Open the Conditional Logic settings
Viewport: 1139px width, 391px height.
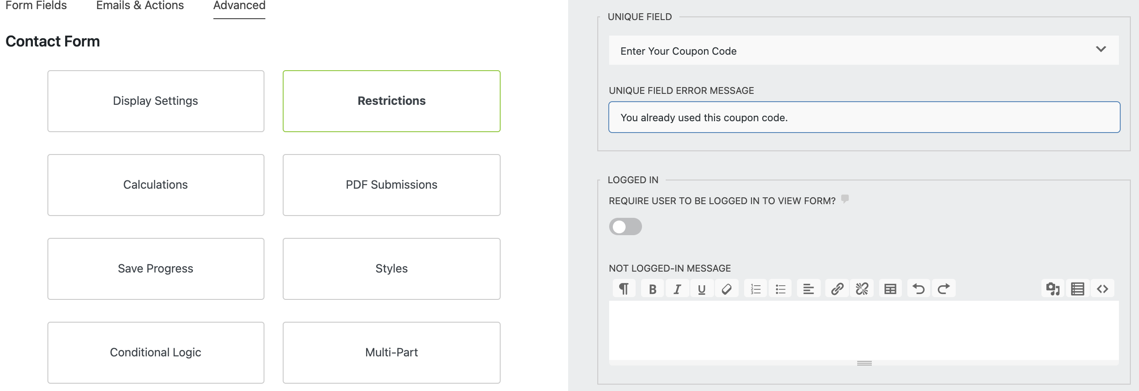pyautogui.click(x=155, y=352)
